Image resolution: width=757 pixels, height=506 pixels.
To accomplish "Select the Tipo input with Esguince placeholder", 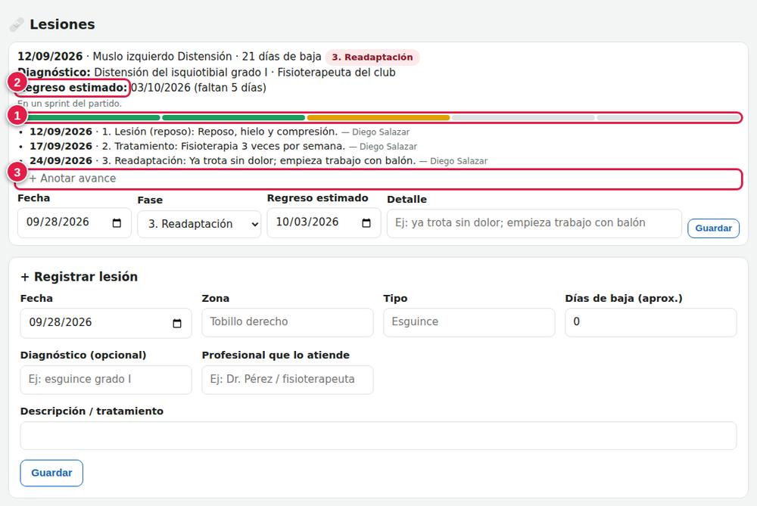I will [x=469, y=322].
